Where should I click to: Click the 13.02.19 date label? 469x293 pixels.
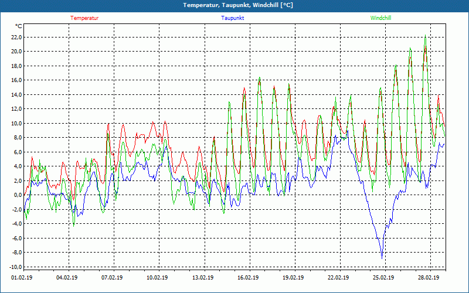click(203, 277)
